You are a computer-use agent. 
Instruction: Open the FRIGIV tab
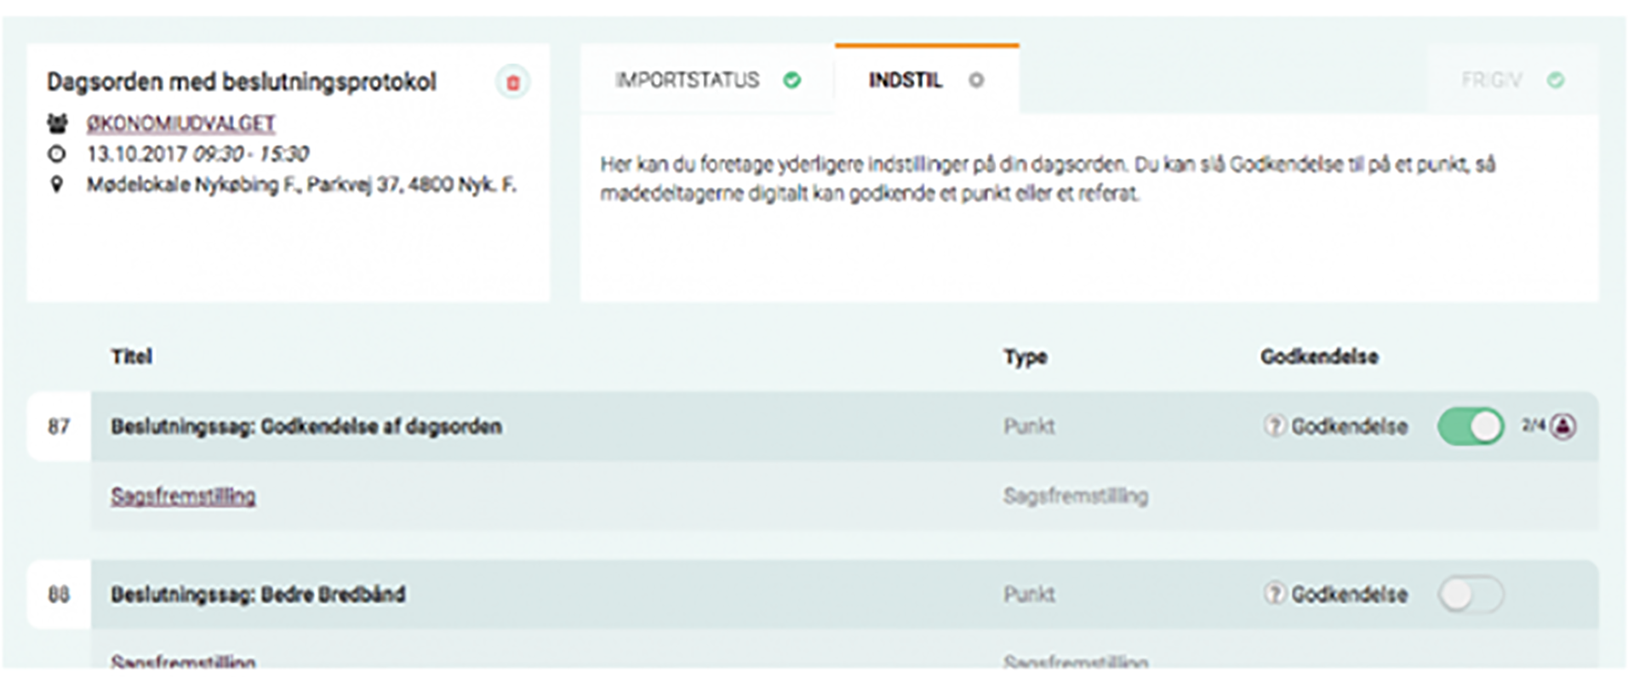point(1491,80)
